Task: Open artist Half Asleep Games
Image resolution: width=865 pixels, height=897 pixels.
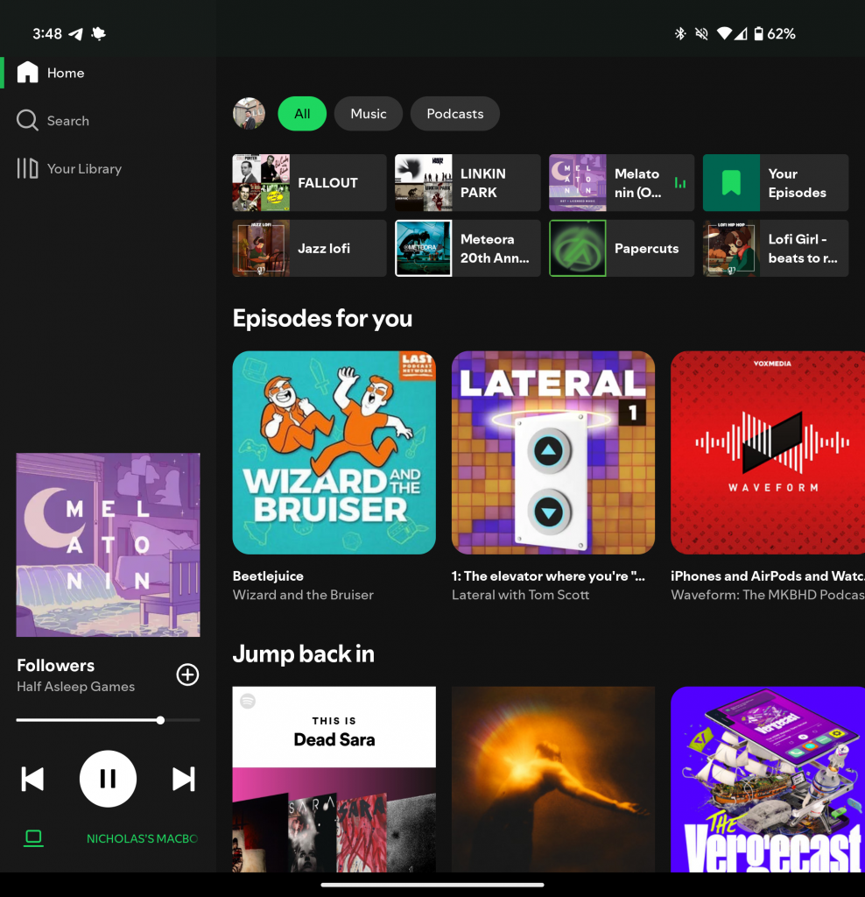Action: pyautogui.click(x=75, y=687)
